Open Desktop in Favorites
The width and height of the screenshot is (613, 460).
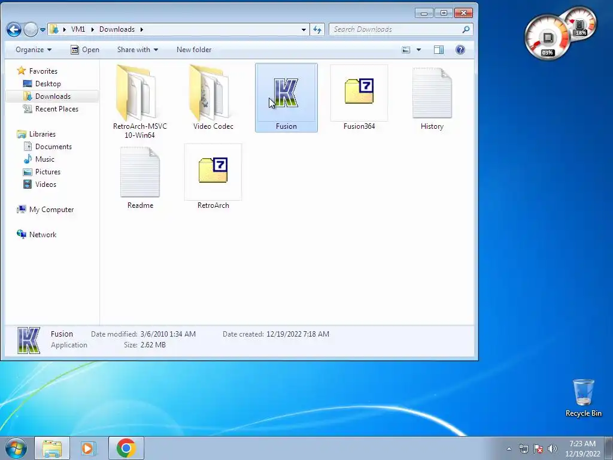pyautogui.click(x=48, y=84)
